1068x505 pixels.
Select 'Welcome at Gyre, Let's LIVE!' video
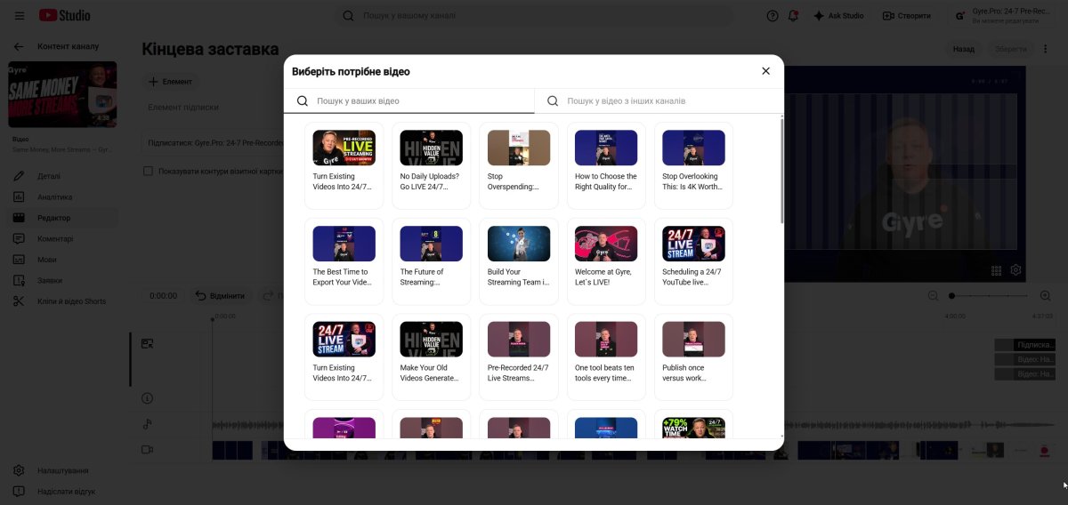pyautogui.click(x=606, y=261)
